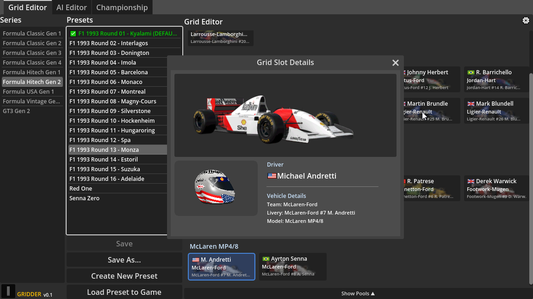The height and width of the screenshot is (299, 533).
Task: Click the USA flag beside Michael Andretti
Action: (272, 176)
